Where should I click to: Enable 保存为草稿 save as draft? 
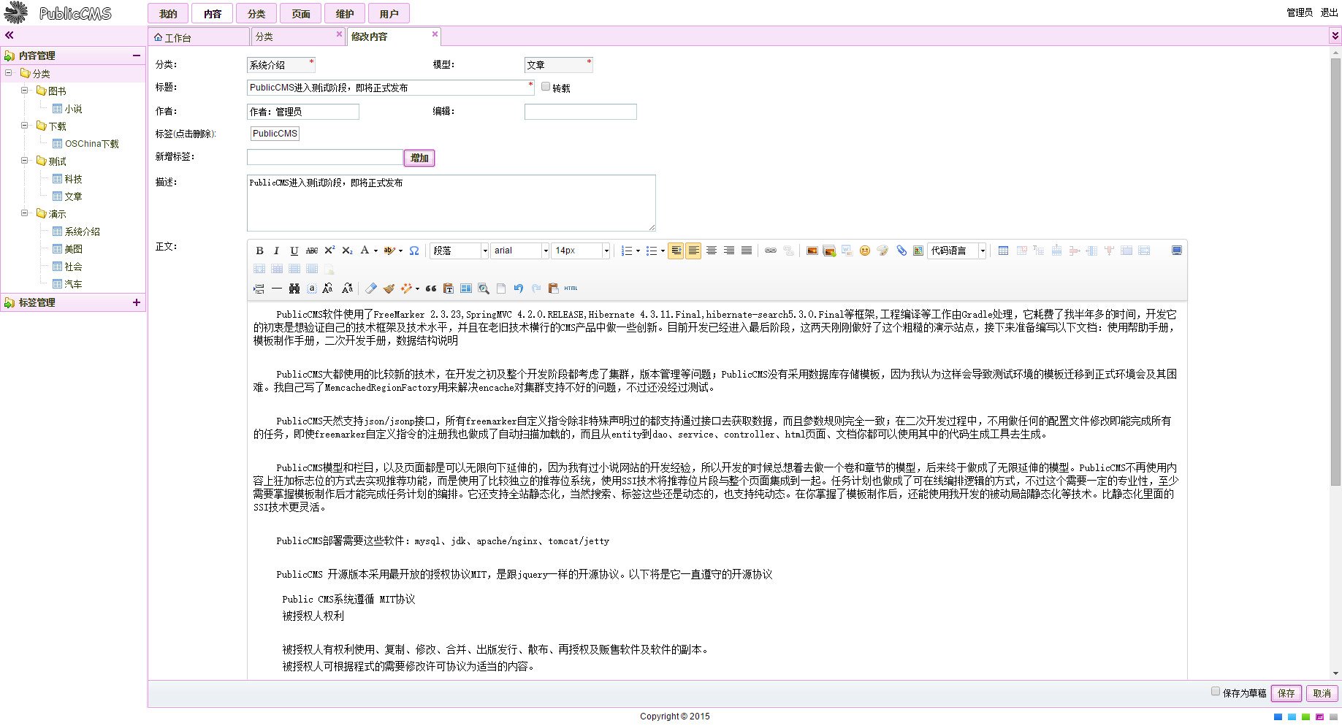coord(1216,692)
